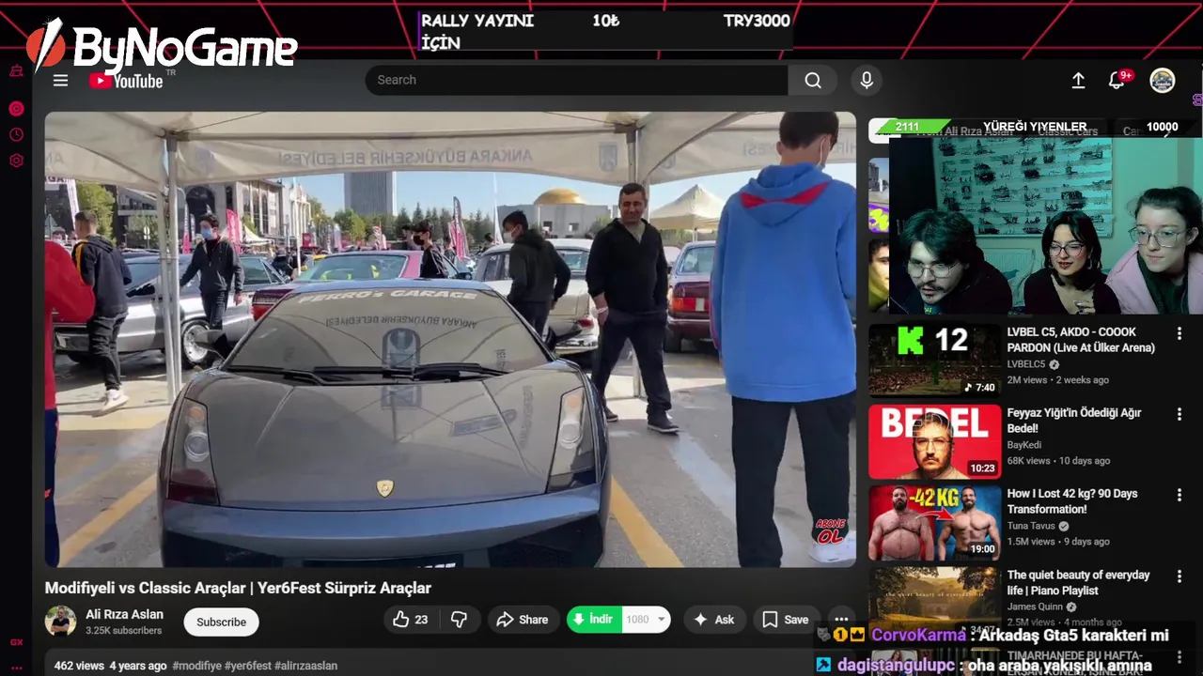Start voice search with microphone icon
1203x676 pixels.
(867, 81)
